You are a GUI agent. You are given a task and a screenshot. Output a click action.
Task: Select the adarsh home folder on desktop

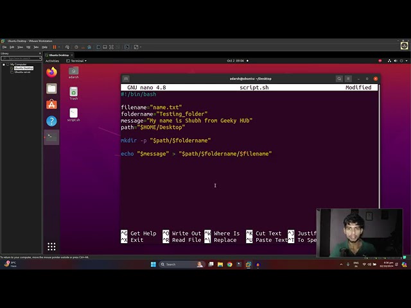[x=74, y=73]
